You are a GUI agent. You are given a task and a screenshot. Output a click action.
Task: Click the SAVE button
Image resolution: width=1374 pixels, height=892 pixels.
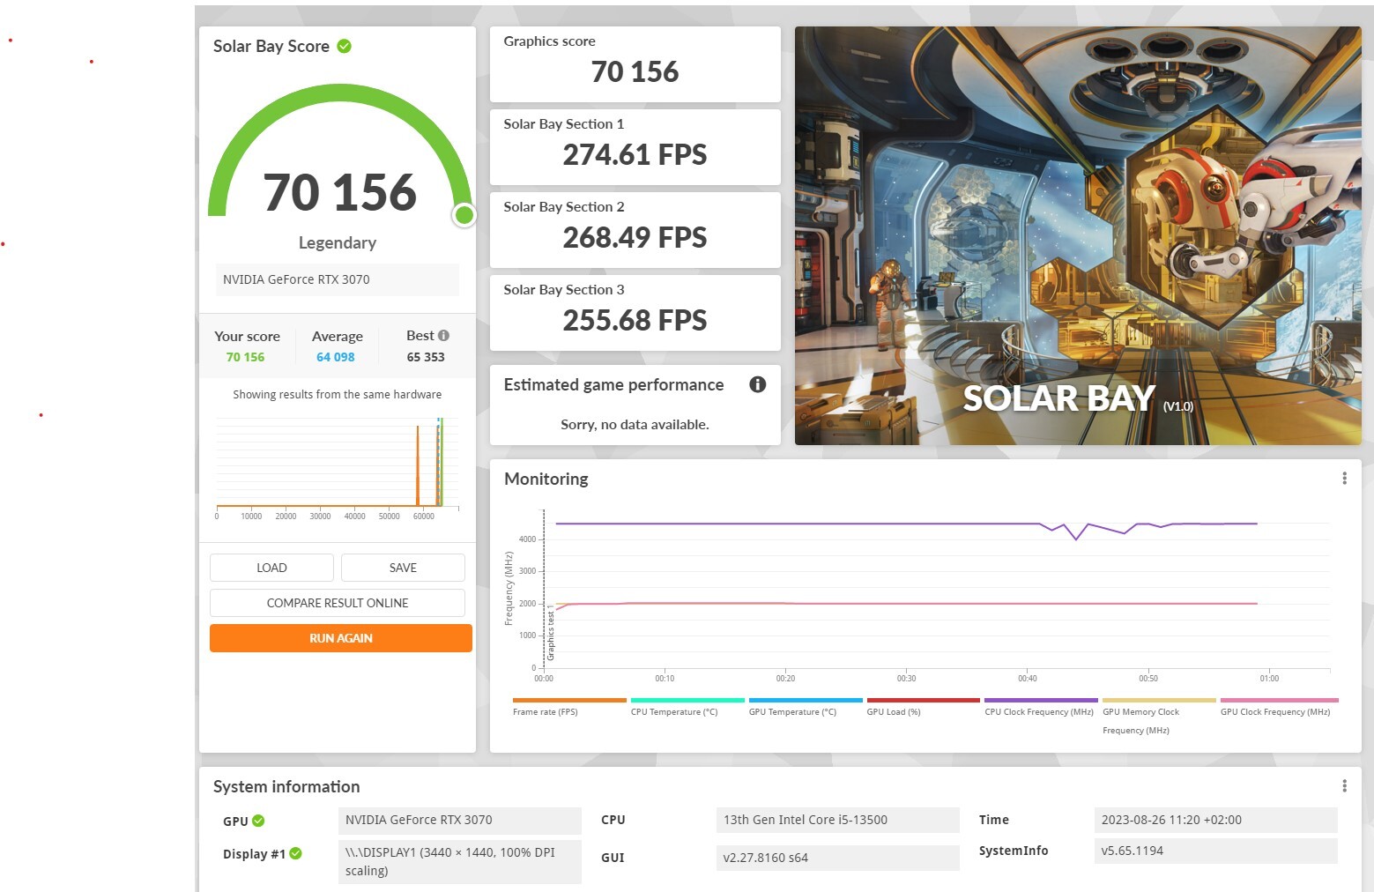pos(403,568)
